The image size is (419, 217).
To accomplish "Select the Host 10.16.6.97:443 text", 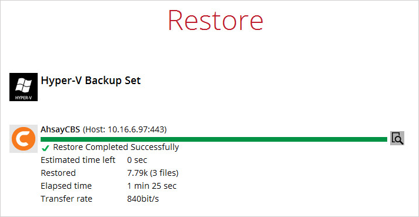I will pyautogui.click(x=125, y=130).
